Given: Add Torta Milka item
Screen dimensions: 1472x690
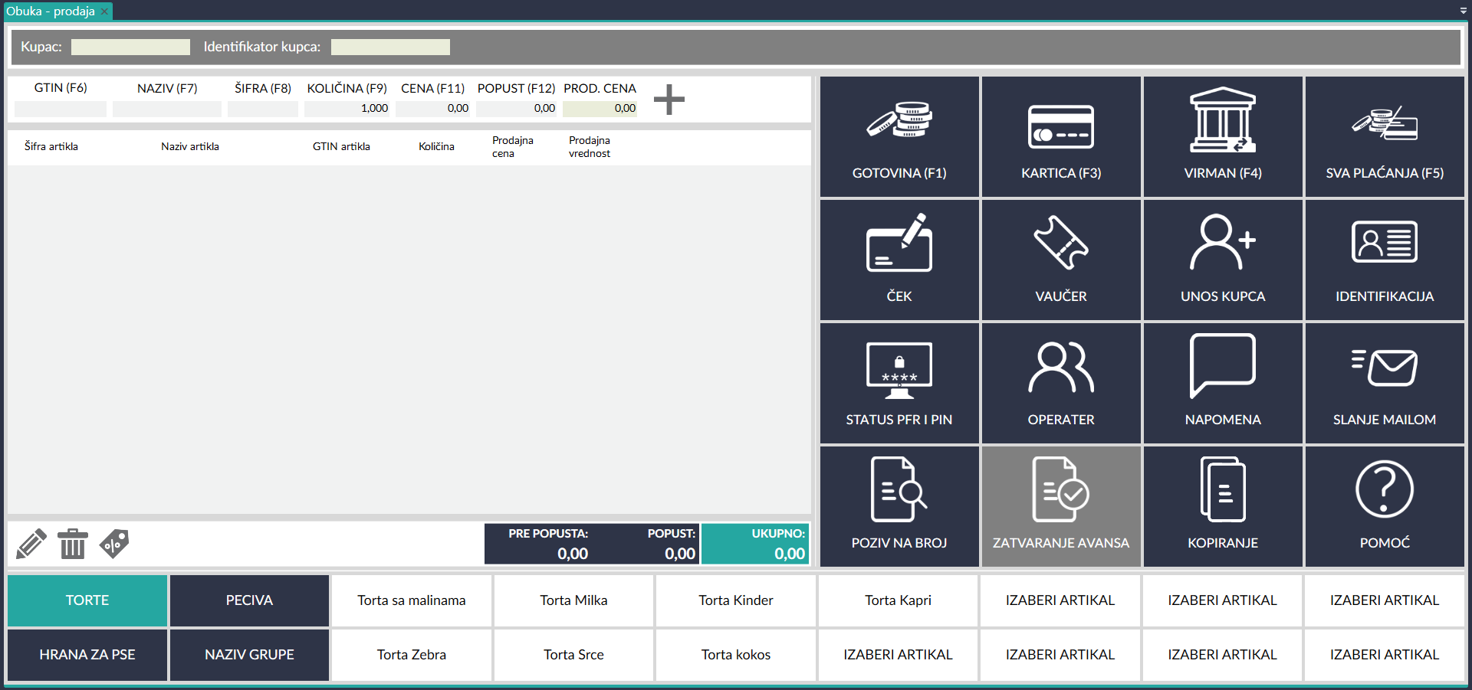Looking at the screenshot, I should coord(573,600).
